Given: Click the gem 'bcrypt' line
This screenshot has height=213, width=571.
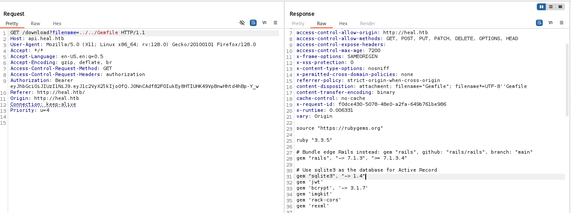Looking at the screenshot, I should click(x=332, y=188).
